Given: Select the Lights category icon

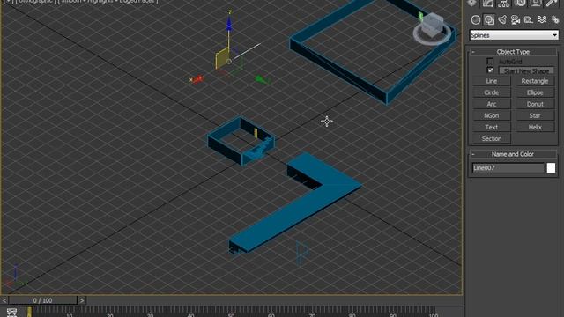Looking at the screenshot, I should [502, 19].
